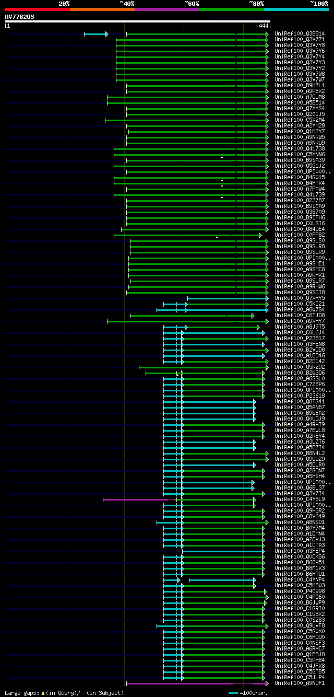Select hit label UniRef100_A7QUM8
This screenshot has height=697, width=334.
(x=300, y=97)
